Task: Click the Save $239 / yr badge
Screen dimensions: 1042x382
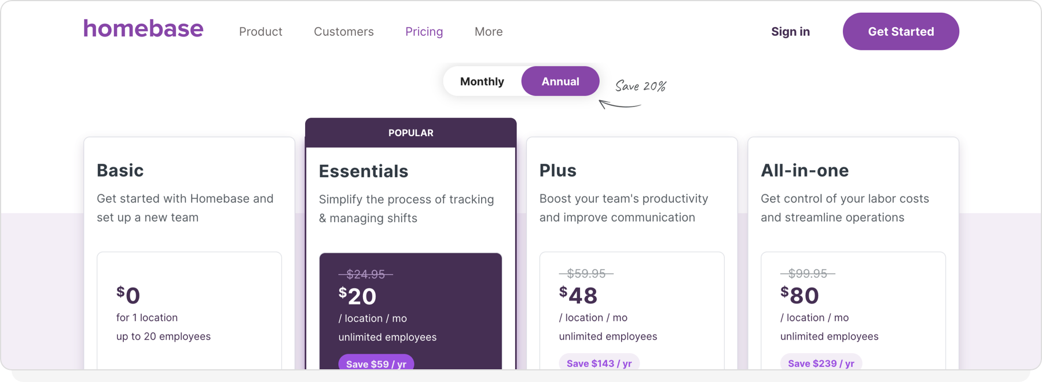Action: (821, 363)
